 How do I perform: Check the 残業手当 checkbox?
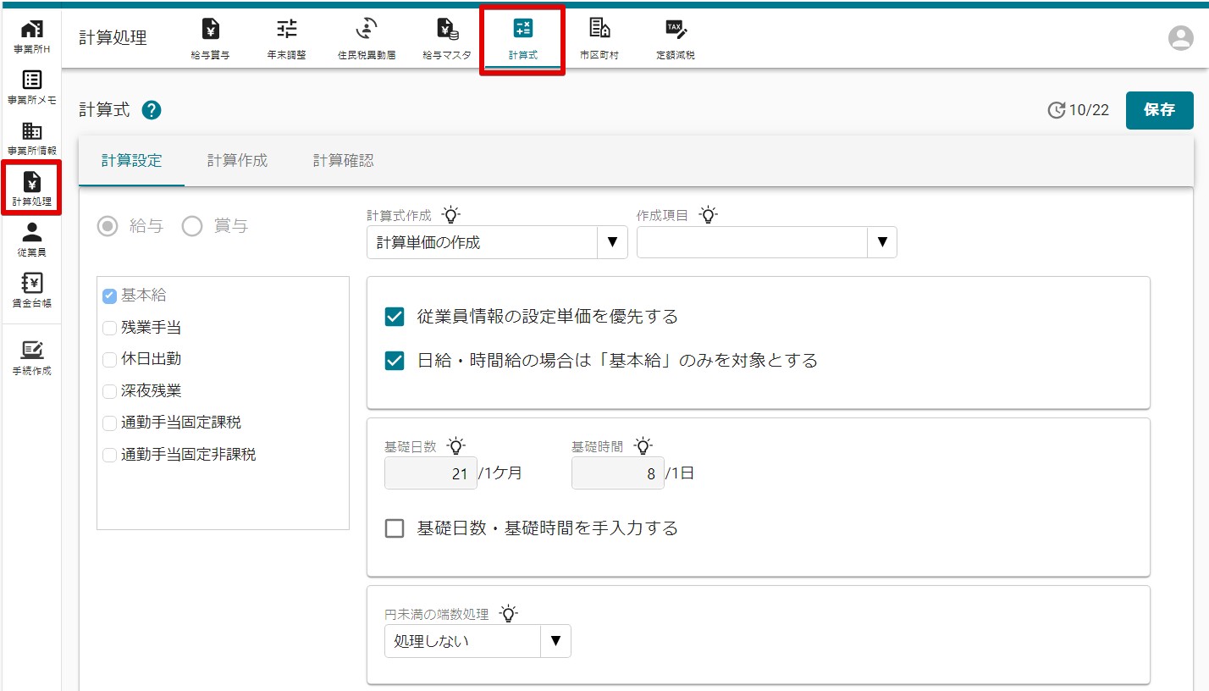(x=110, y=328)
